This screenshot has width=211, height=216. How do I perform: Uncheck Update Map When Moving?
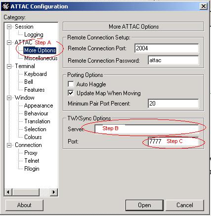pos(71,93)
